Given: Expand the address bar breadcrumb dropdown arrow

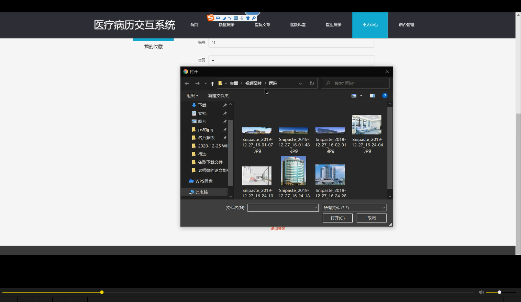Looking at the screenshot, I should click(x=300, y=83).
